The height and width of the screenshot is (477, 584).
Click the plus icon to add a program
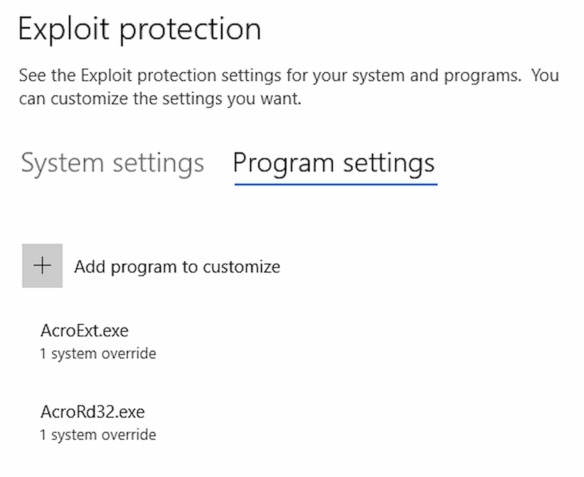42,265
